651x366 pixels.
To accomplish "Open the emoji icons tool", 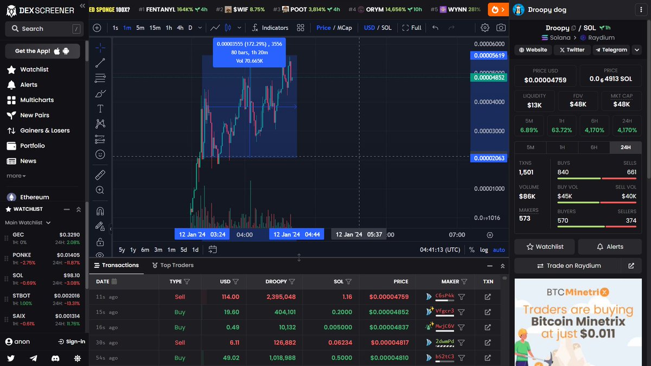I will (x=100, y=155).
